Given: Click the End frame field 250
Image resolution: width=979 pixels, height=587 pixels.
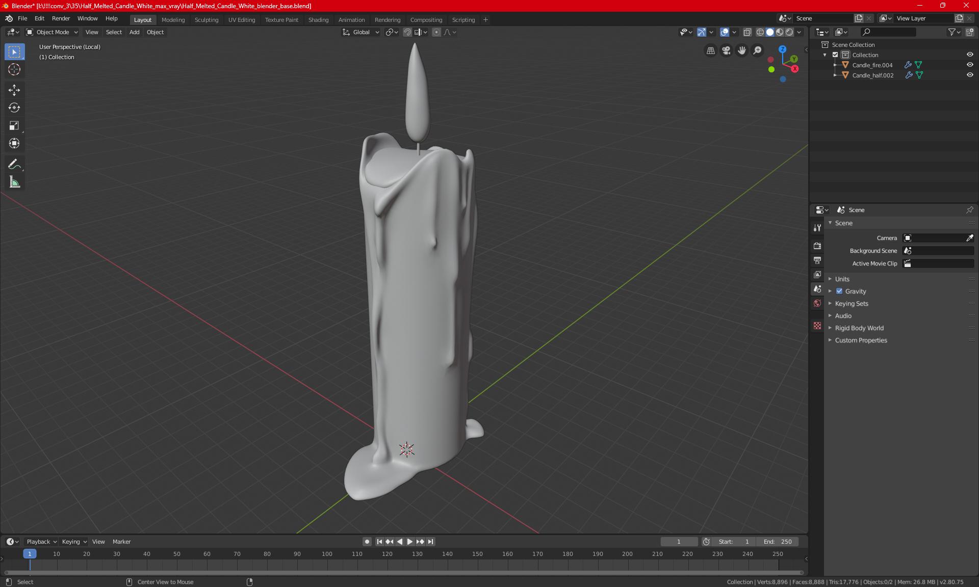Looking at the screenshot, I should pos(778,542).
